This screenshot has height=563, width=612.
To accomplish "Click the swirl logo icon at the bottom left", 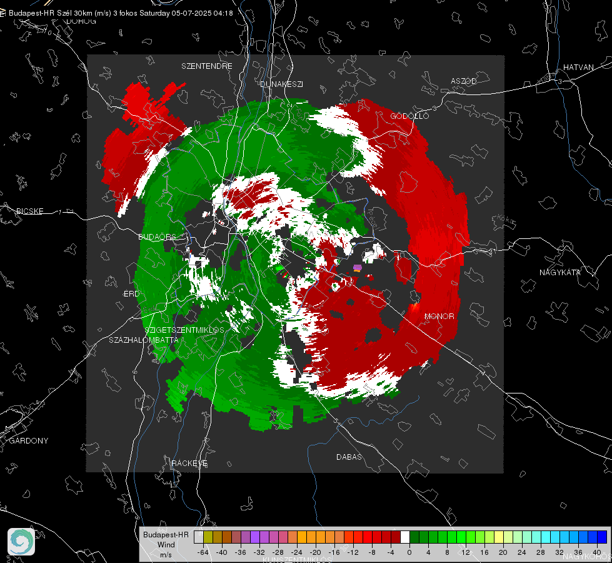I will click(x=21, y=542).
